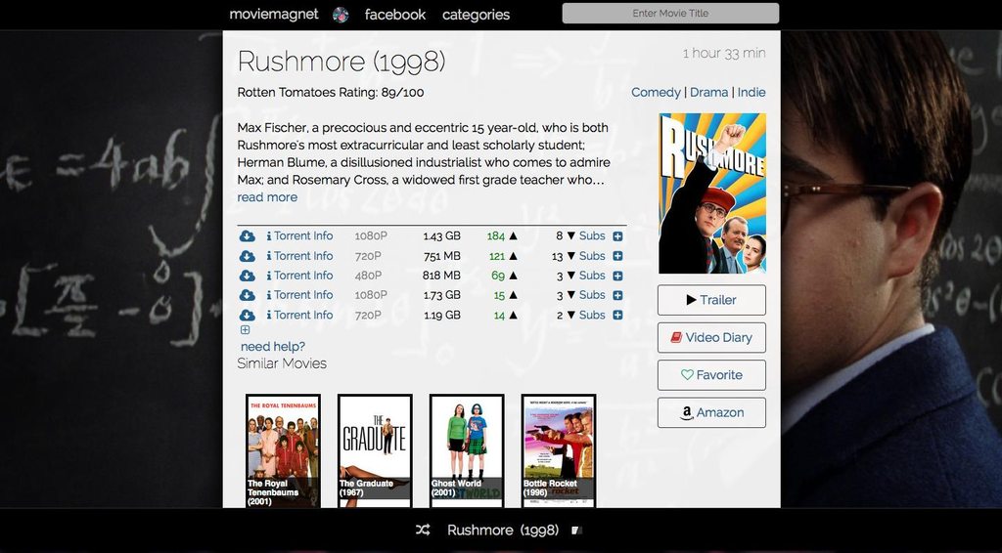Click the moviemagnet logo text
1002x553 pixels.
point(274,14)
